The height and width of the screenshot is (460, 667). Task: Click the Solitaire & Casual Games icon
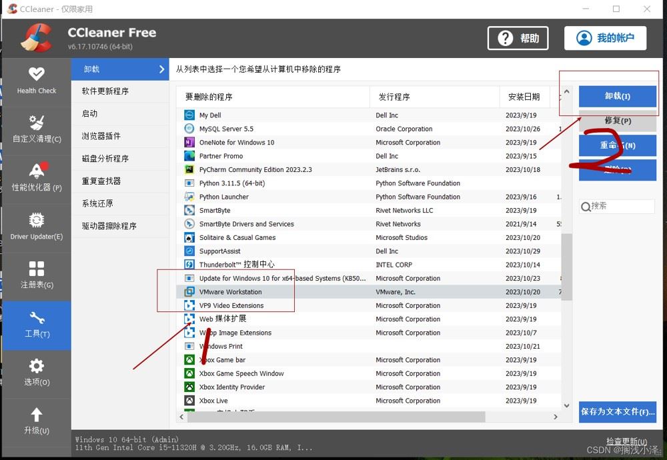(189, 237)
